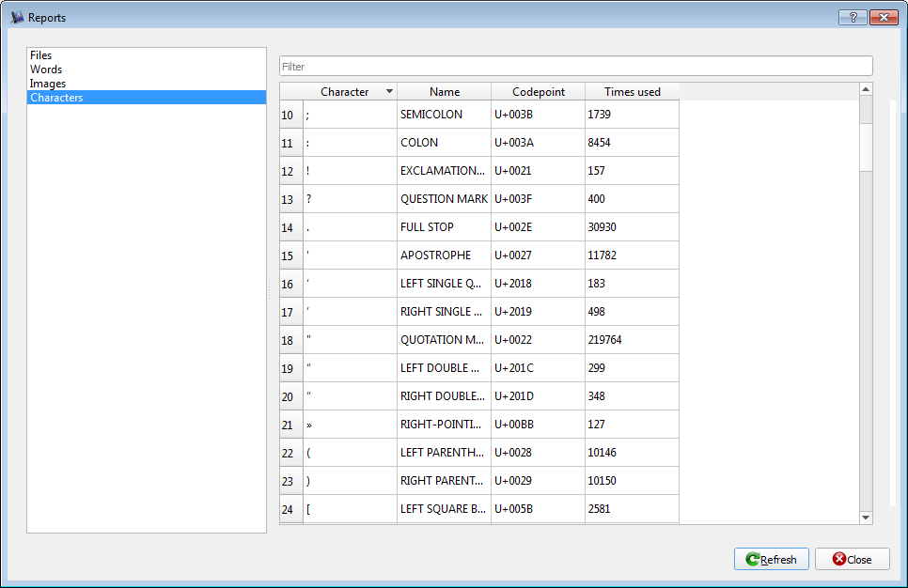Click the LEFT SINGLE Q... name cell
The width and height of the screenshot is (908, 588).
(x=445, y=284)
